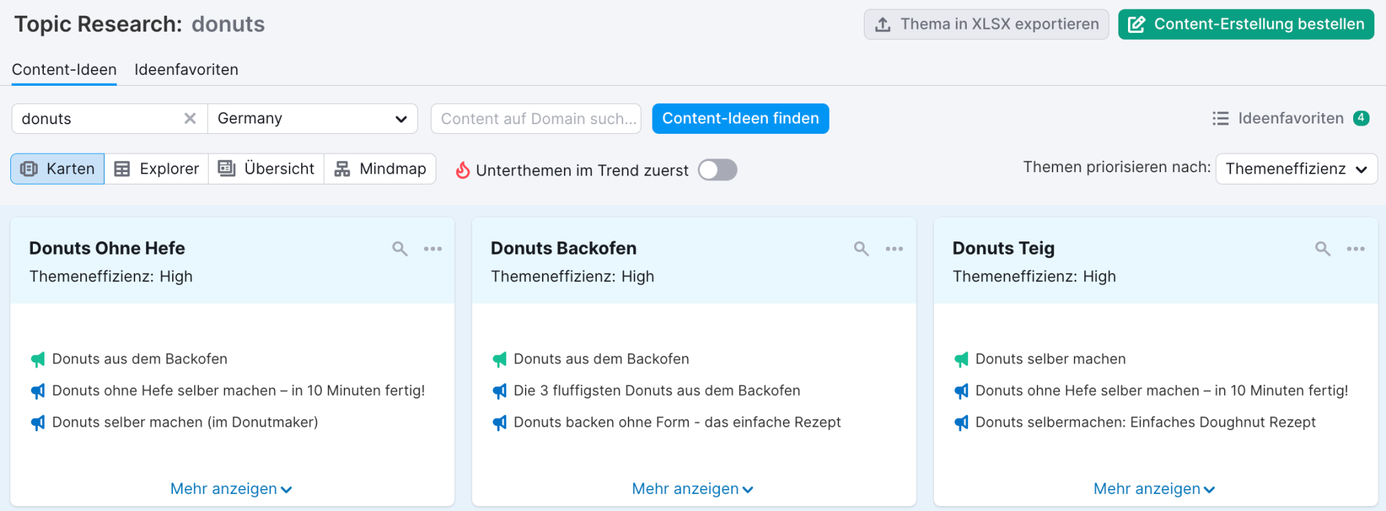This screenshot has height=511, width=1386.
Task: Click Donuts Teig card title
Action: click(1004, 248)
